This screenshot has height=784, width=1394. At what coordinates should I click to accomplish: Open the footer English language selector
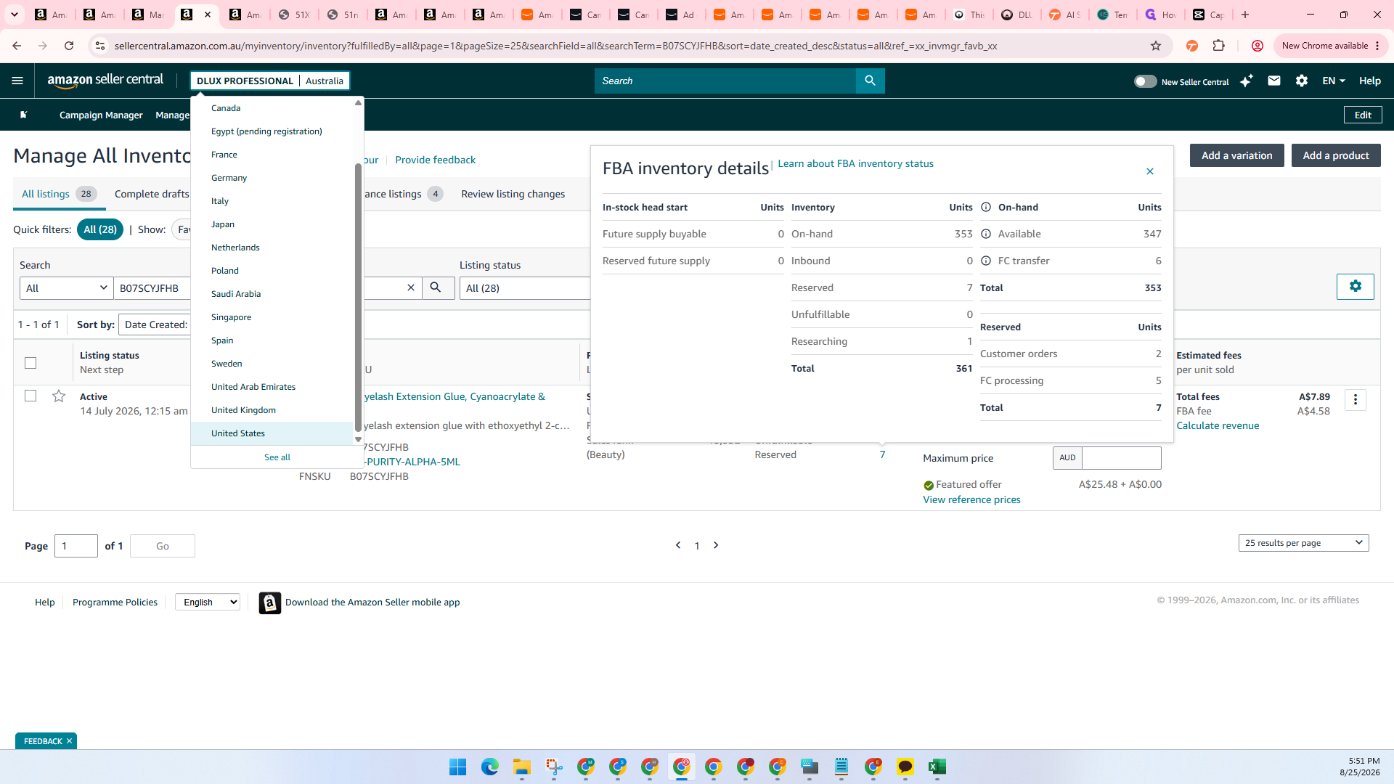click(x=208, y=602)
